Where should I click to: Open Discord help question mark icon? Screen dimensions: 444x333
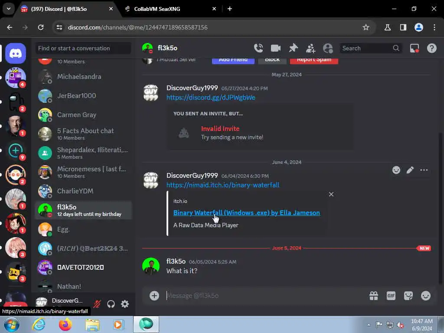point(431,48)
